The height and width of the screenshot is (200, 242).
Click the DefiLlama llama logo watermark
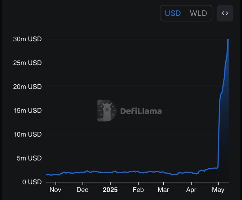106,111
